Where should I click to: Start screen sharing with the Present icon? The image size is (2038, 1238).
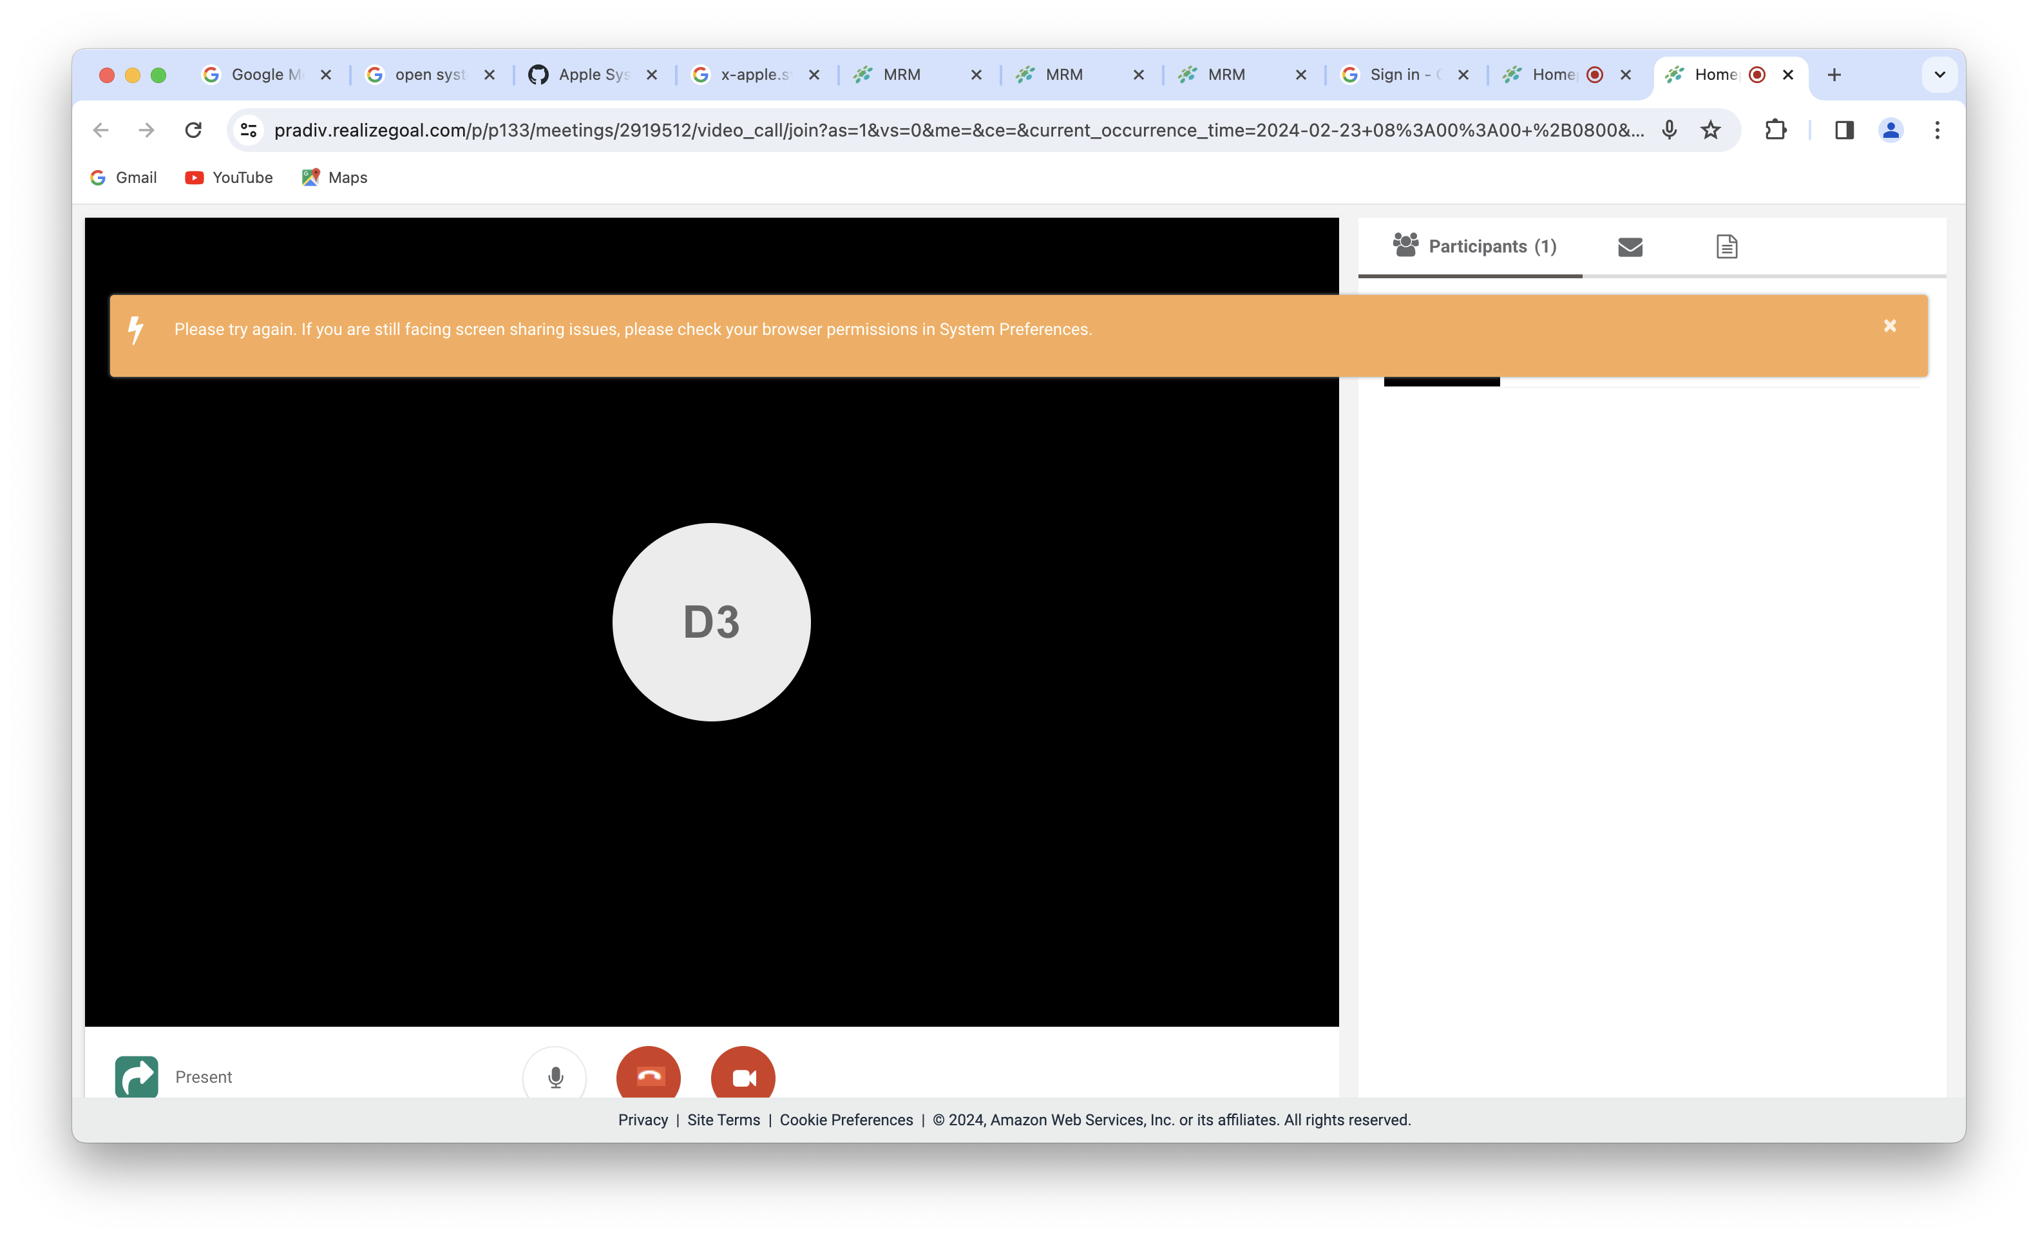coord(137,1076)
